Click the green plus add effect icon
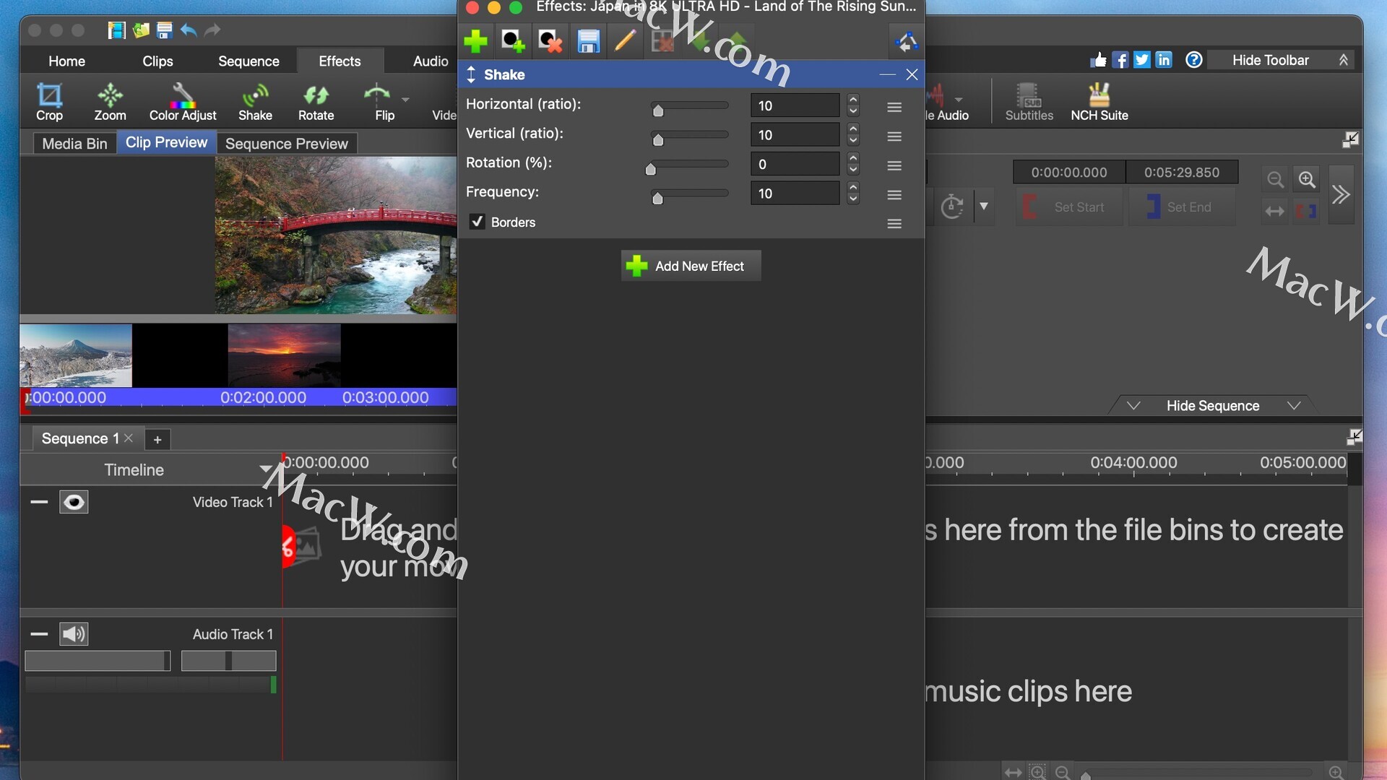The height and width of the screenshot is (780, 1387). coord(476,41)
